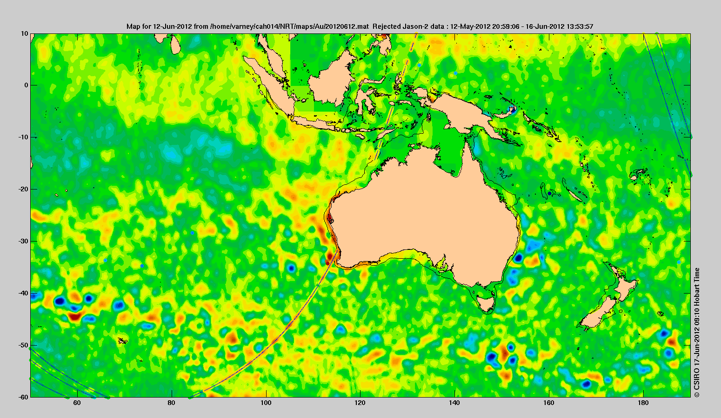Click the y-axis label '-60'

coord(23,397)
